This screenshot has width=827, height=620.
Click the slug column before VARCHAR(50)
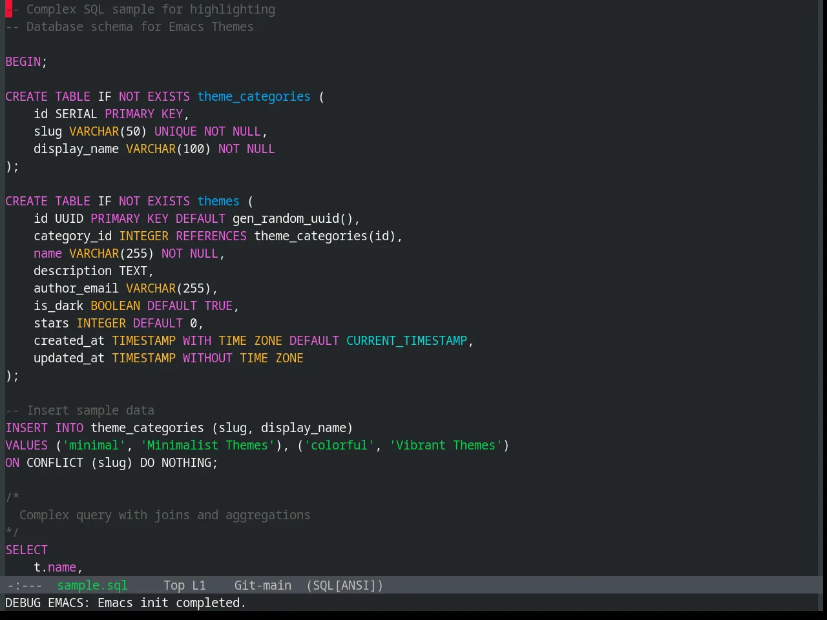point(48,132)
